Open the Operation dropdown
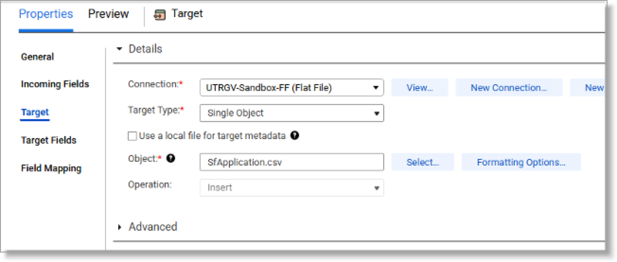The height and width of the screenshot is (262, 617). [x=291, y=188]
